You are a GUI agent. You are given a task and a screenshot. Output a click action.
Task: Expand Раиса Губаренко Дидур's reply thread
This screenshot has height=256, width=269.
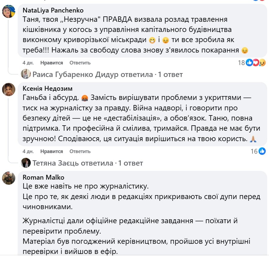(x=107, y=74)
